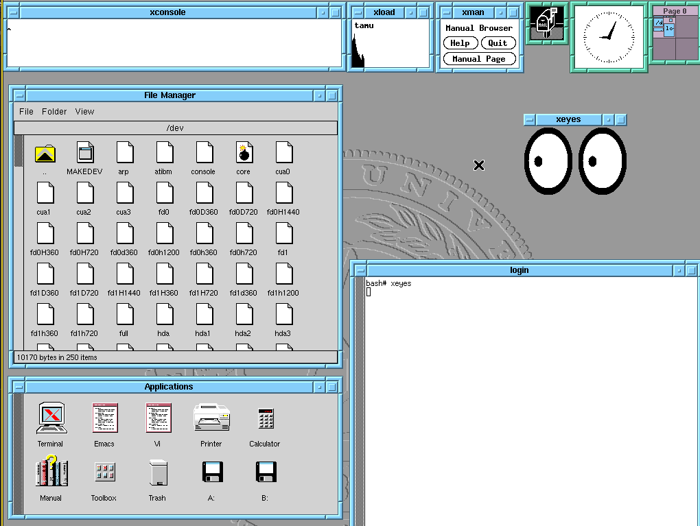Select the core bomb file icon
This screenshot has height=526, width=700.
(244, 152)
